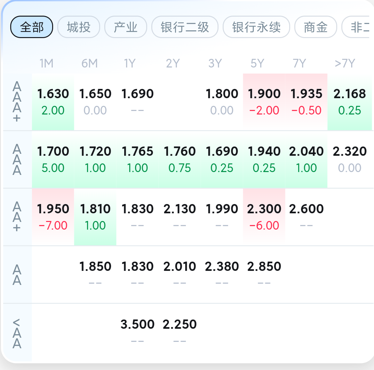Click AA 3Y cell showing 2.380

coord(222,275)
